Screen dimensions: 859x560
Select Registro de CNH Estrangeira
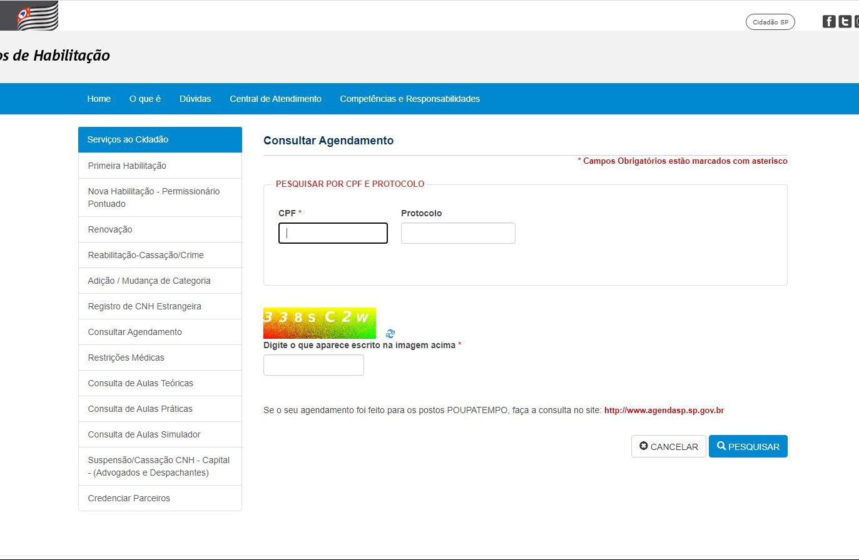pos(160,306)
